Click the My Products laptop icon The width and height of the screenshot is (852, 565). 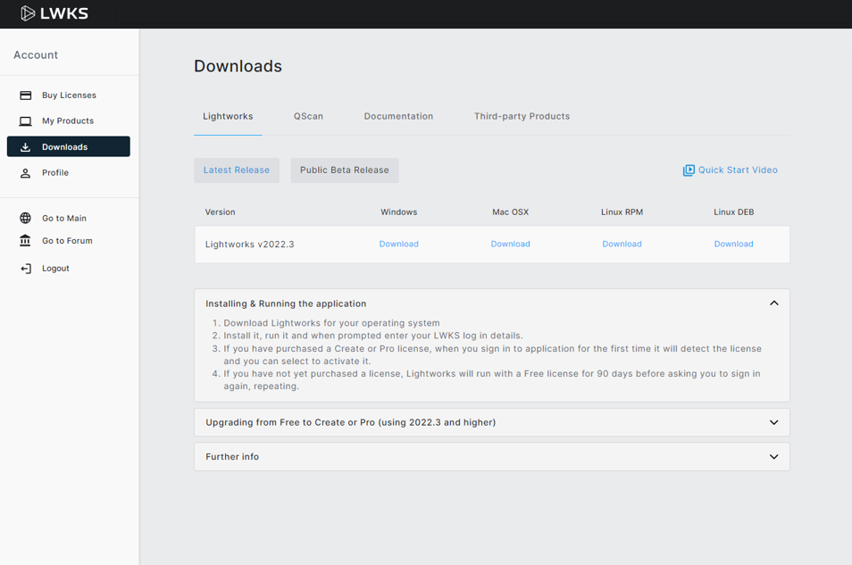click(26, 121)
